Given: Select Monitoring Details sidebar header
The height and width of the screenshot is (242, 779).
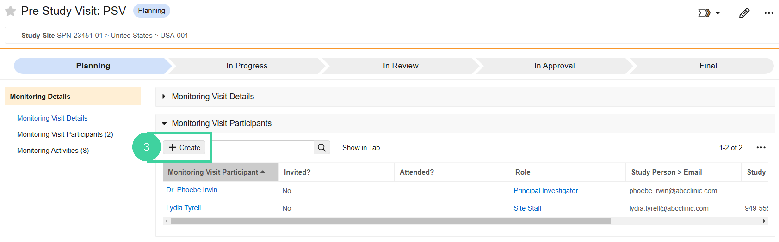Looking at the screenshot, I should pyautogui.click(x=73, y=96).
